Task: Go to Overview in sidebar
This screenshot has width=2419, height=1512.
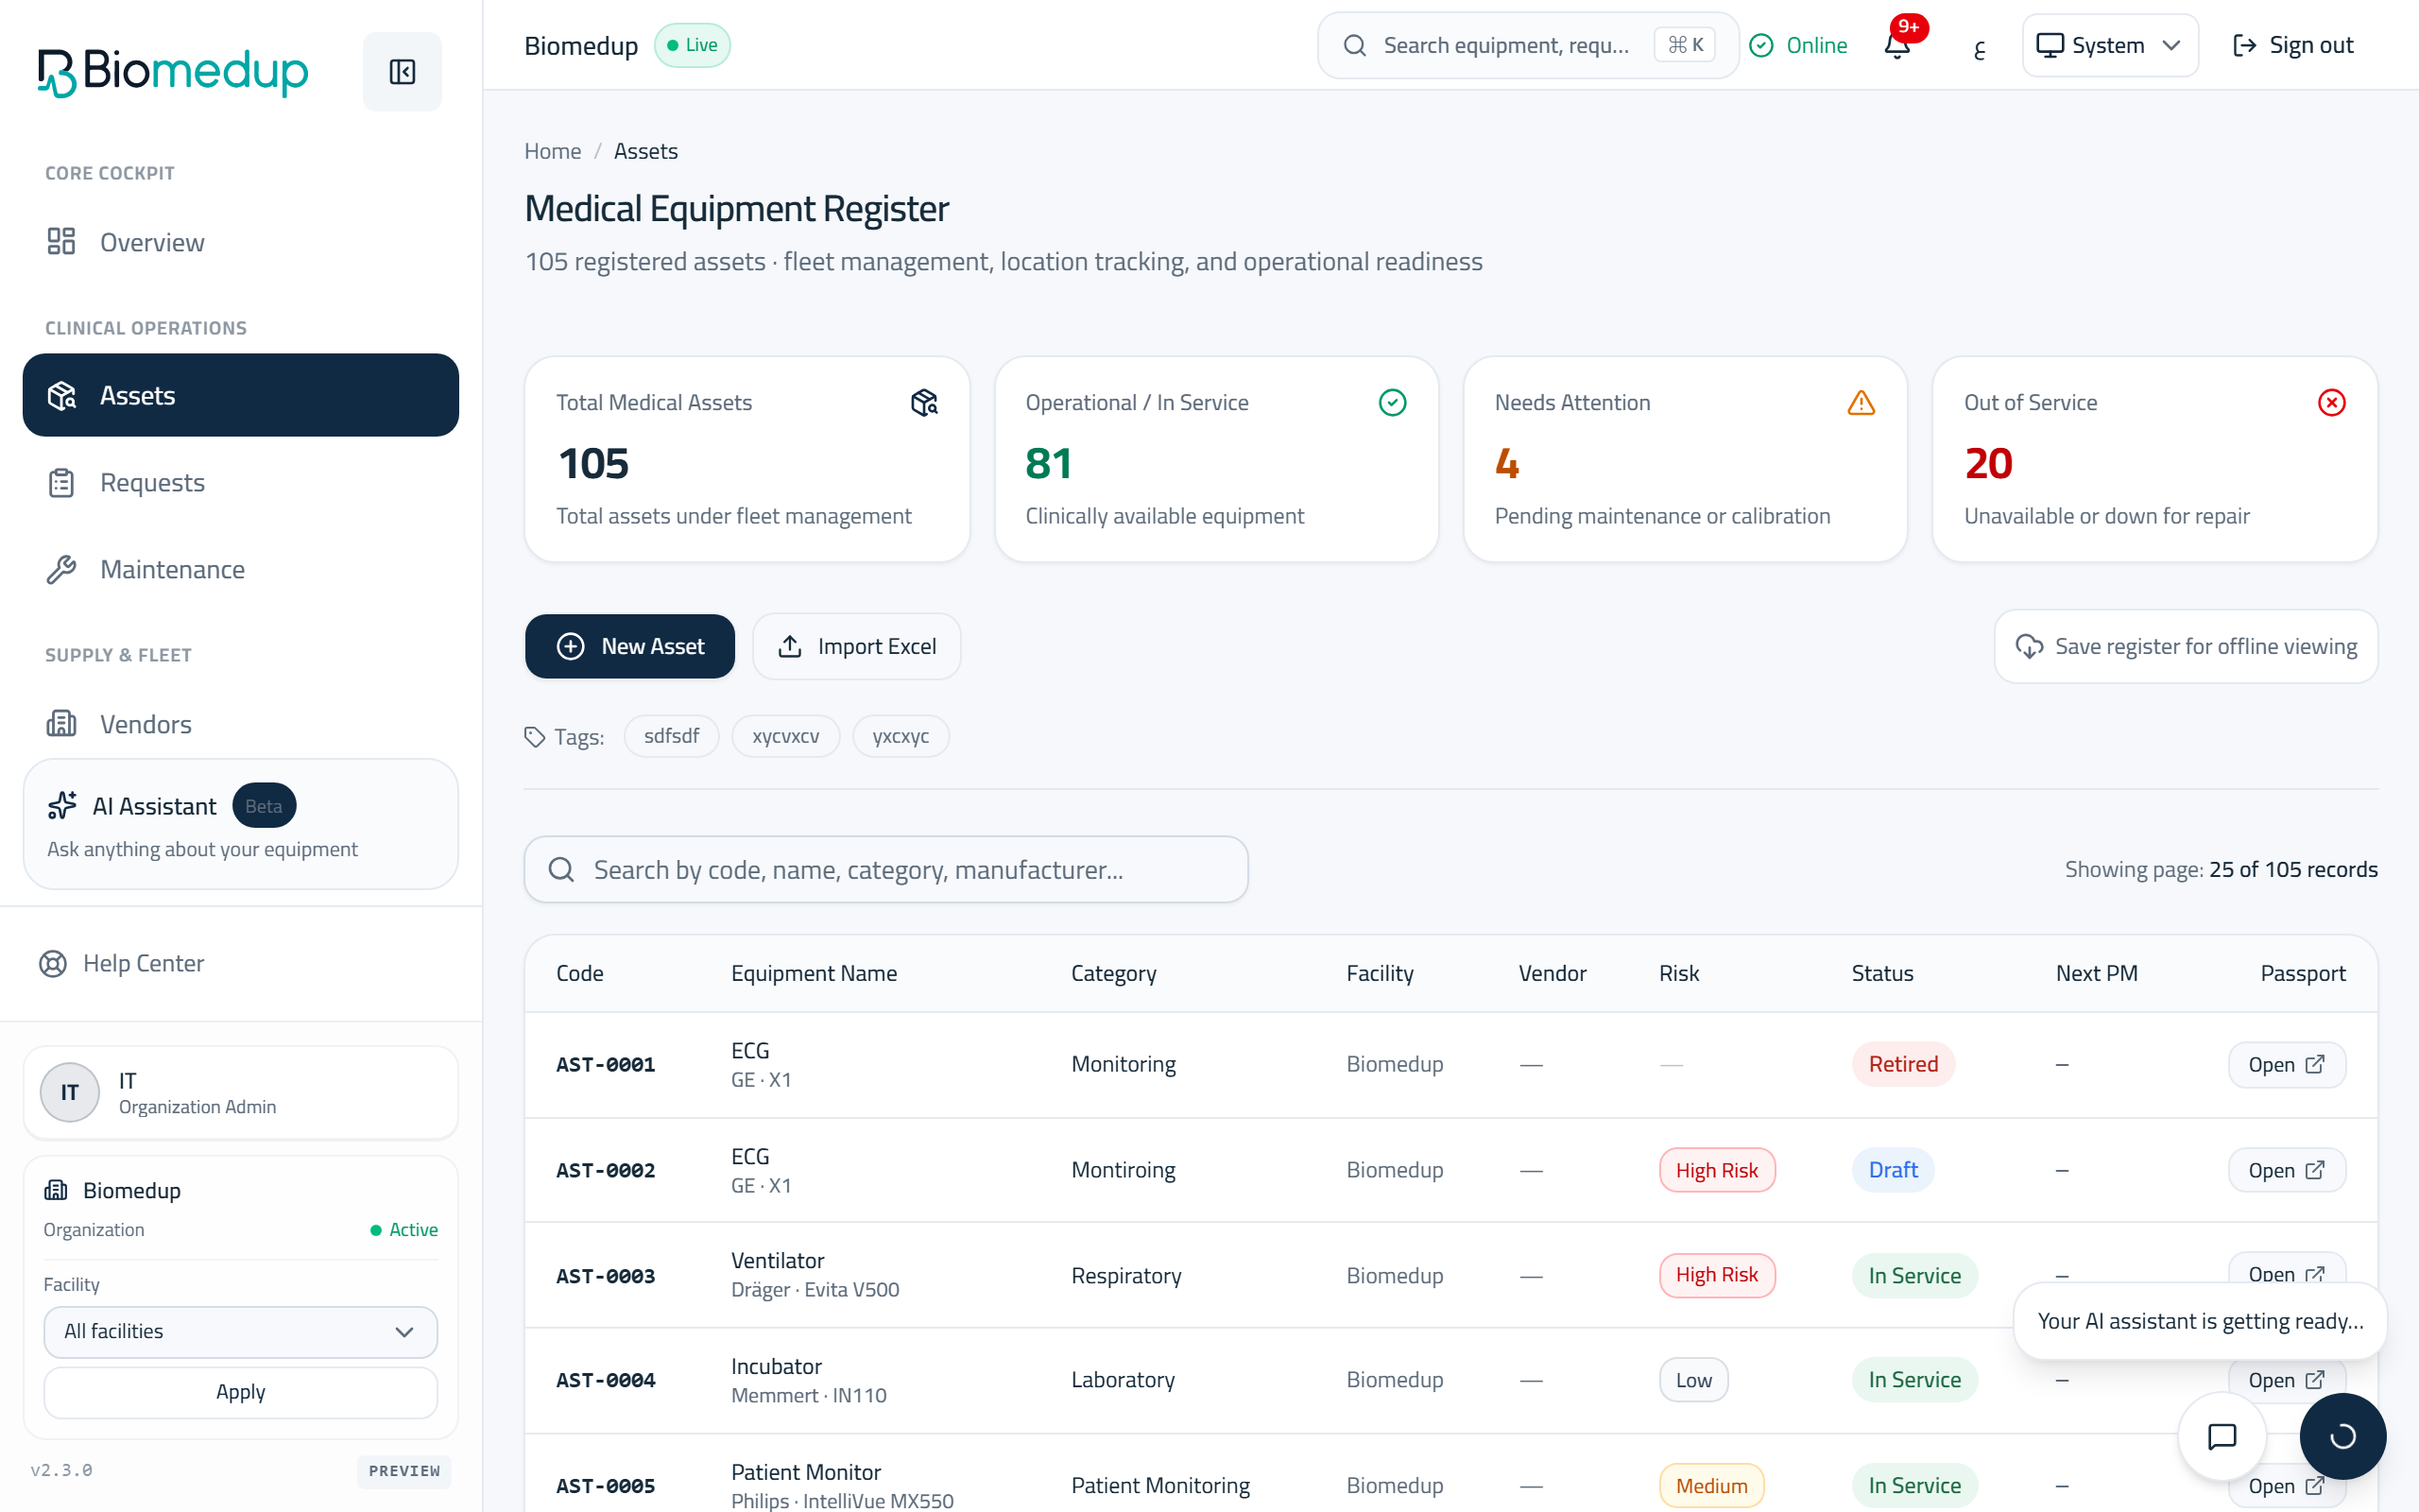Action: (240, 242)
